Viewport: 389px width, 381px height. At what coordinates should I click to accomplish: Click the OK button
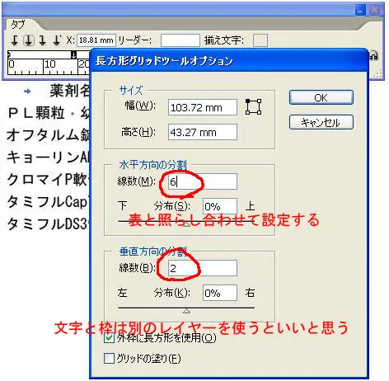(321, 97)
